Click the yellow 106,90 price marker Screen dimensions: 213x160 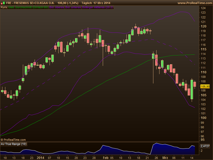coord(205,86)
